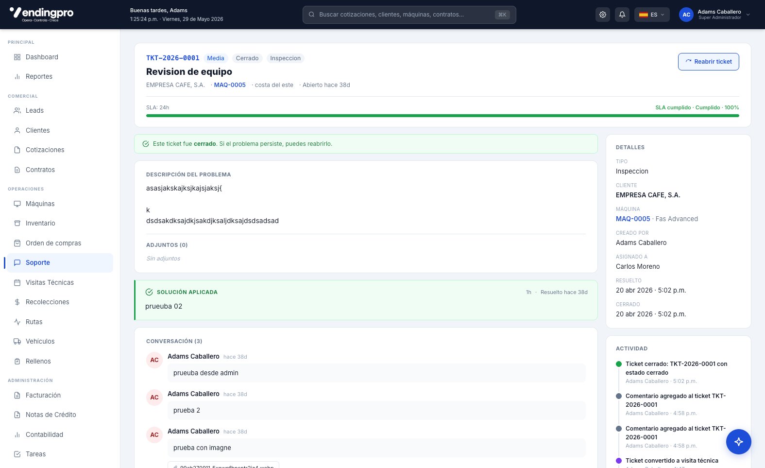Click the 'Sin adjuntos' text
This screenshot has height=468, width=765.
[163, 259]
